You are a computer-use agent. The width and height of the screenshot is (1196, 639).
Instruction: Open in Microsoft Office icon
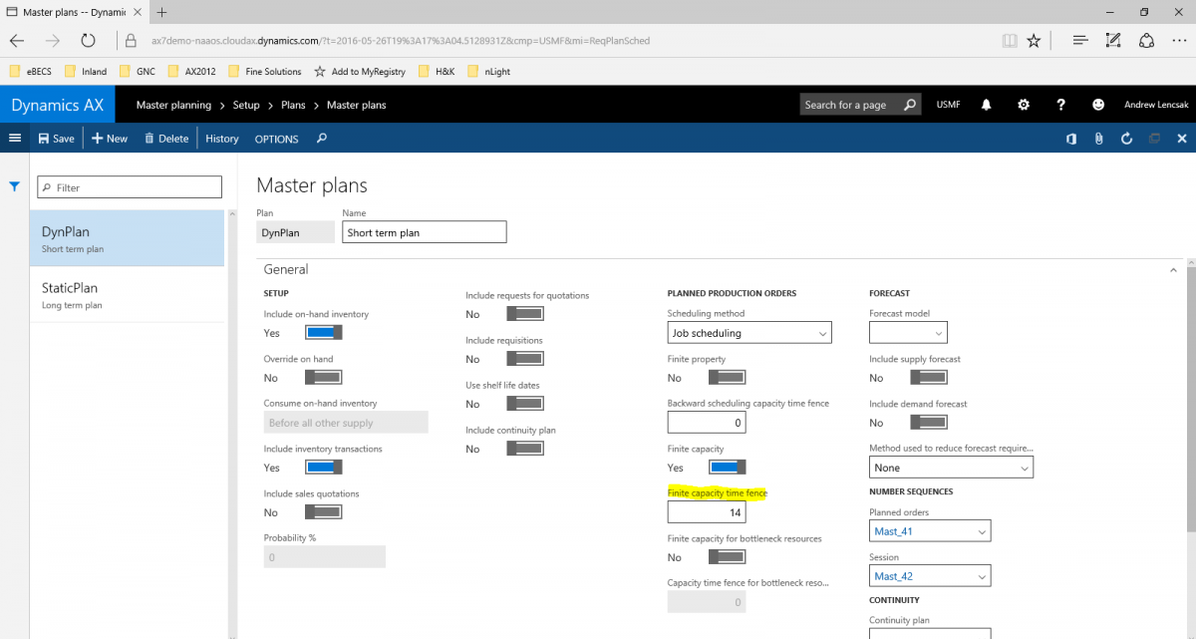(1071, 139)
